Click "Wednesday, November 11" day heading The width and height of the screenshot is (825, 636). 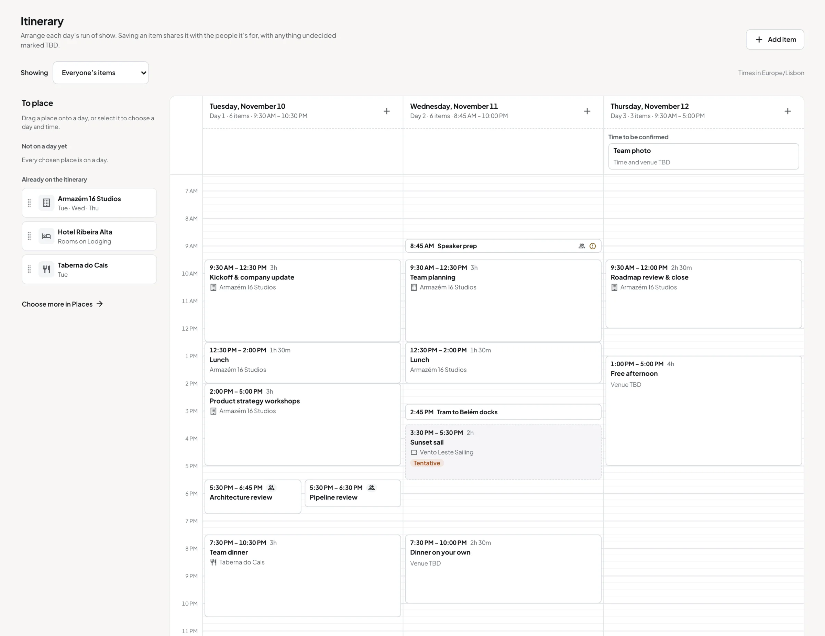(454, 106)
